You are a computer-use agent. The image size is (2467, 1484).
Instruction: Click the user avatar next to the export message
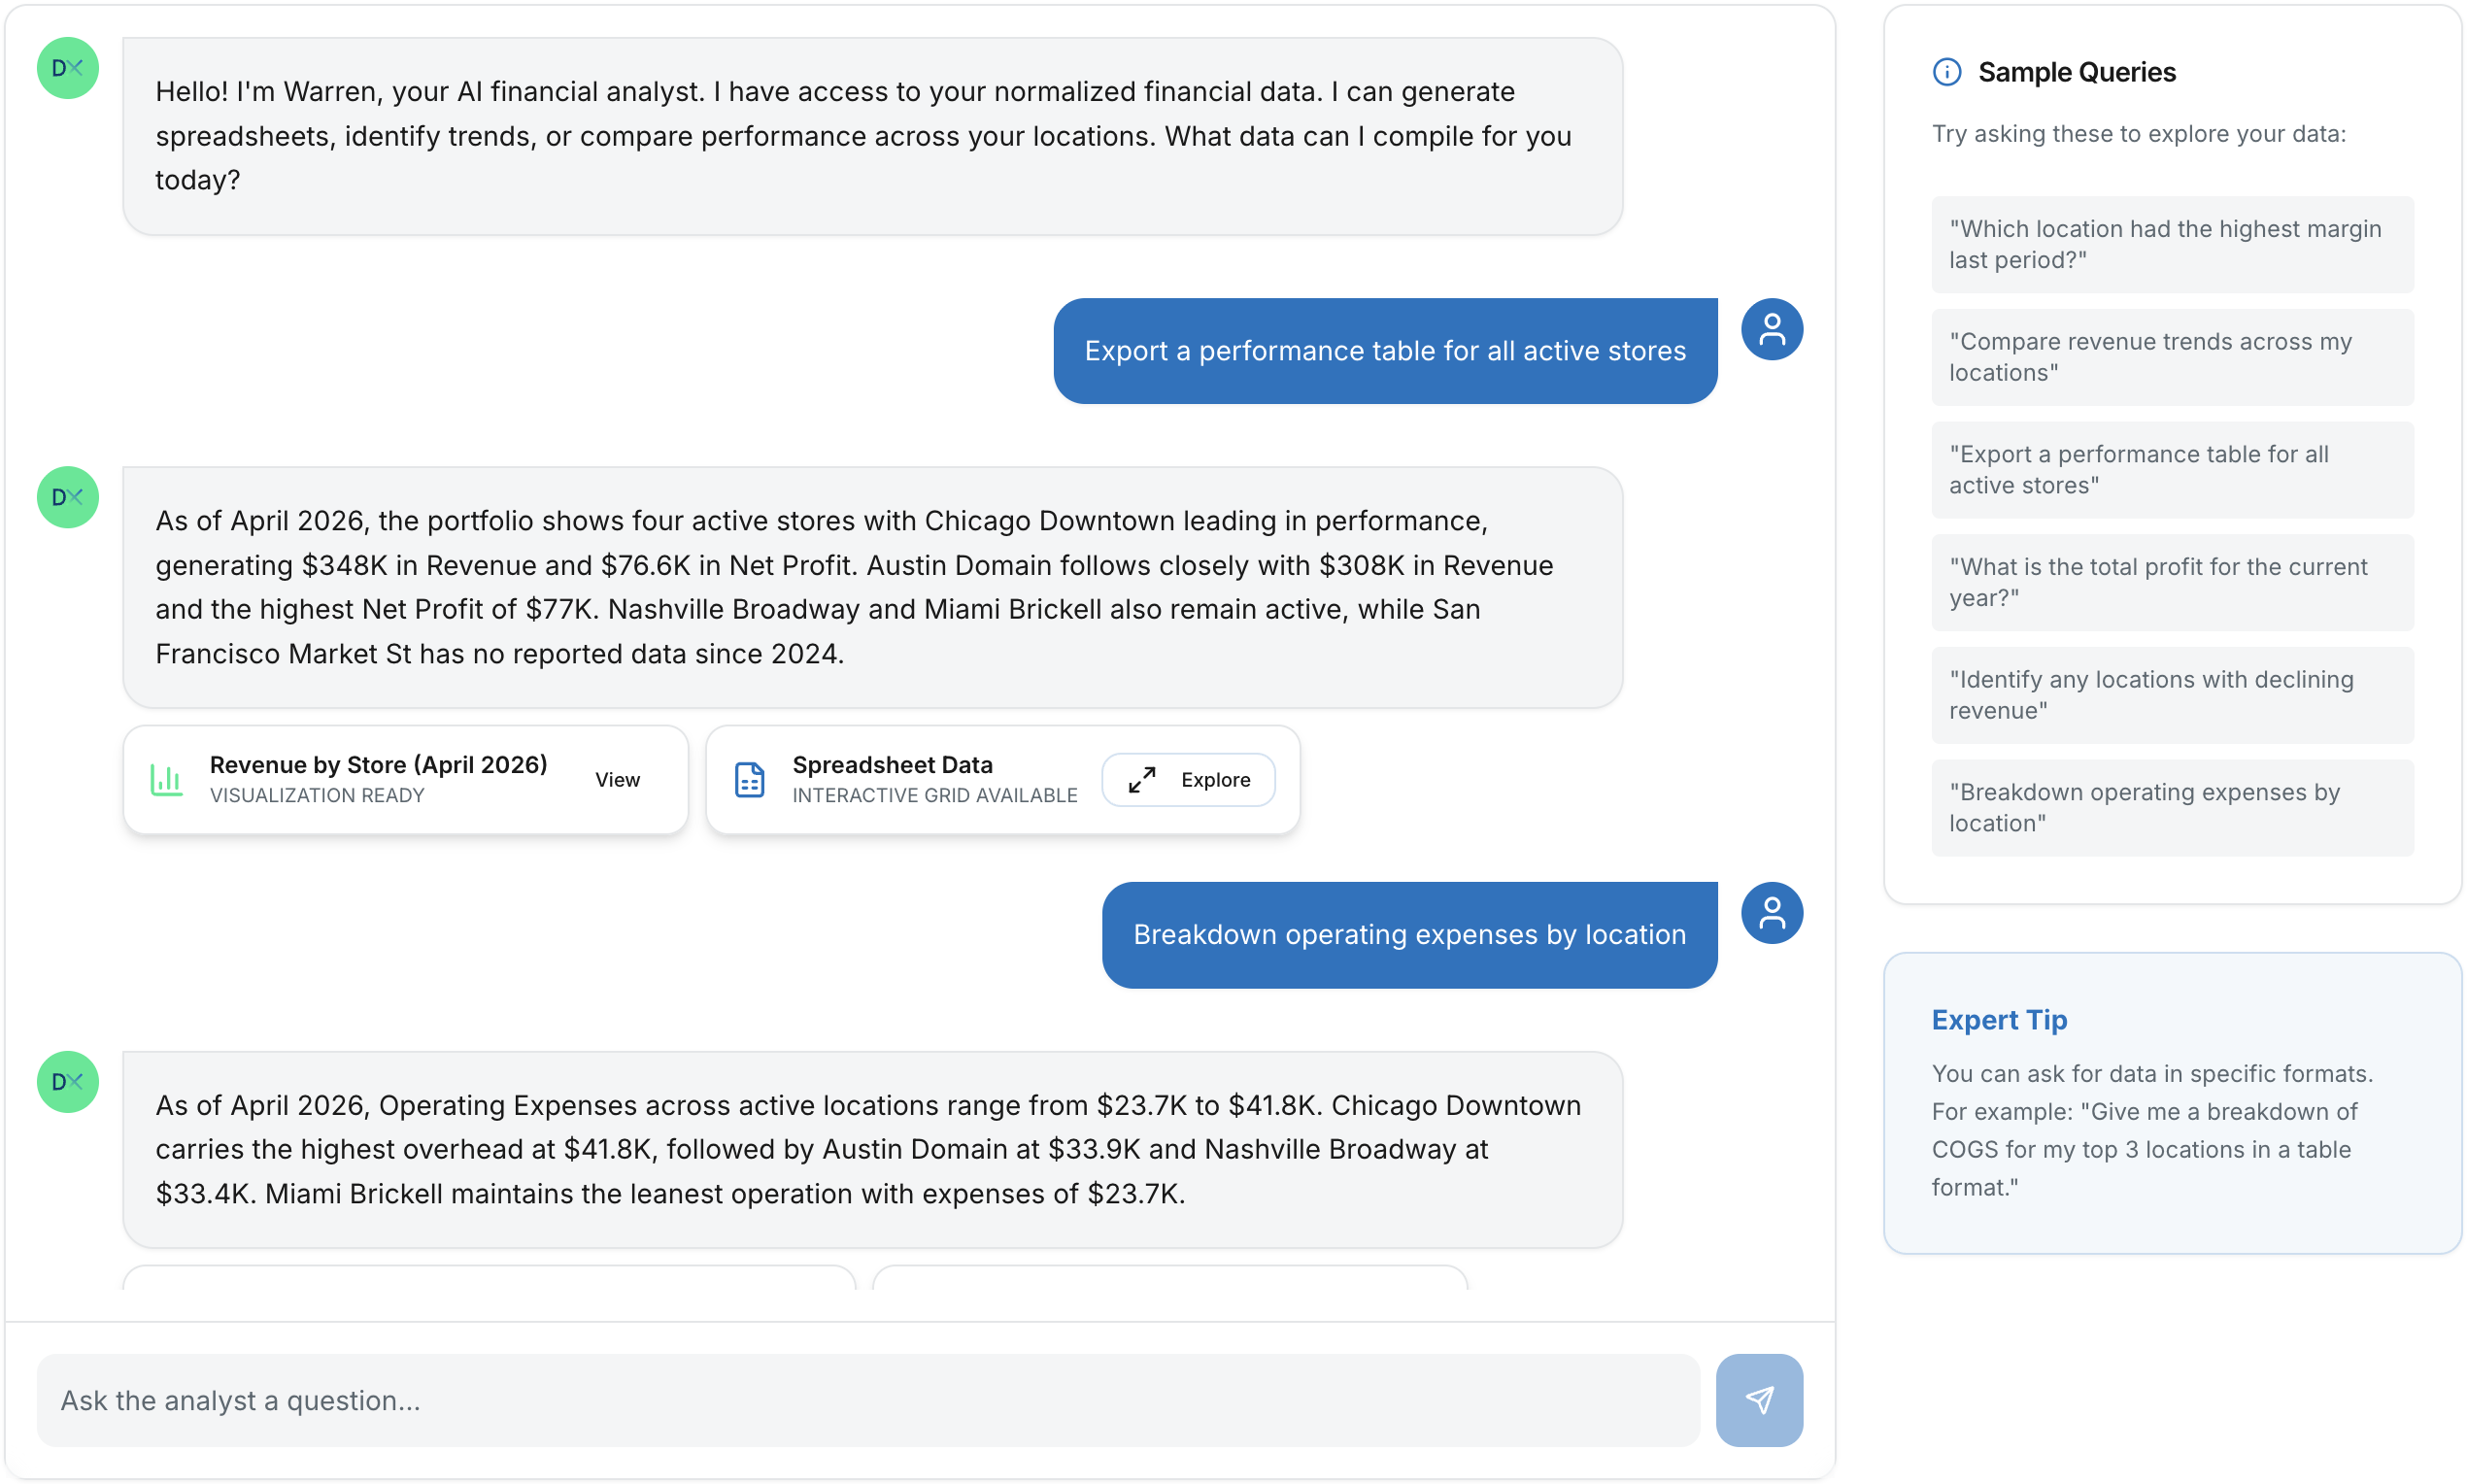tap(1772, 328)
